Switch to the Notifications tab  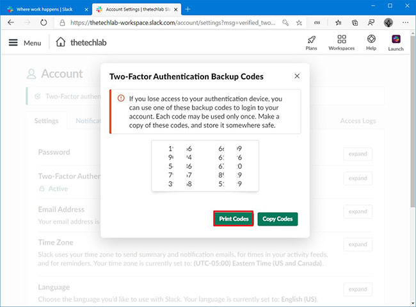[x=88, y=120]
